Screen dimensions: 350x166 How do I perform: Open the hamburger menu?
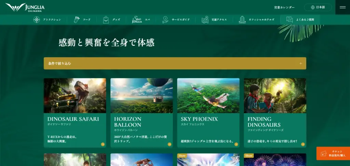coord(342,7)
